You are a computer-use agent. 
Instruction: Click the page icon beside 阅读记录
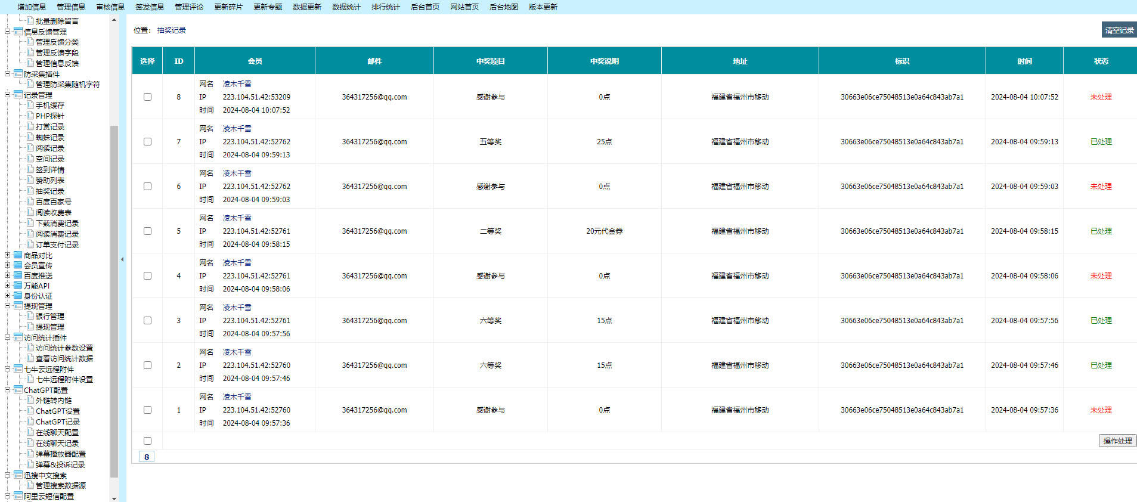tap(30, 148)
